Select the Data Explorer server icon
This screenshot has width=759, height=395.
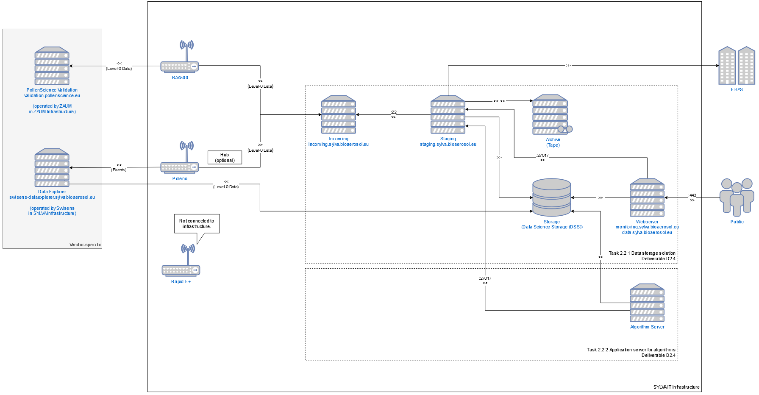52,167
